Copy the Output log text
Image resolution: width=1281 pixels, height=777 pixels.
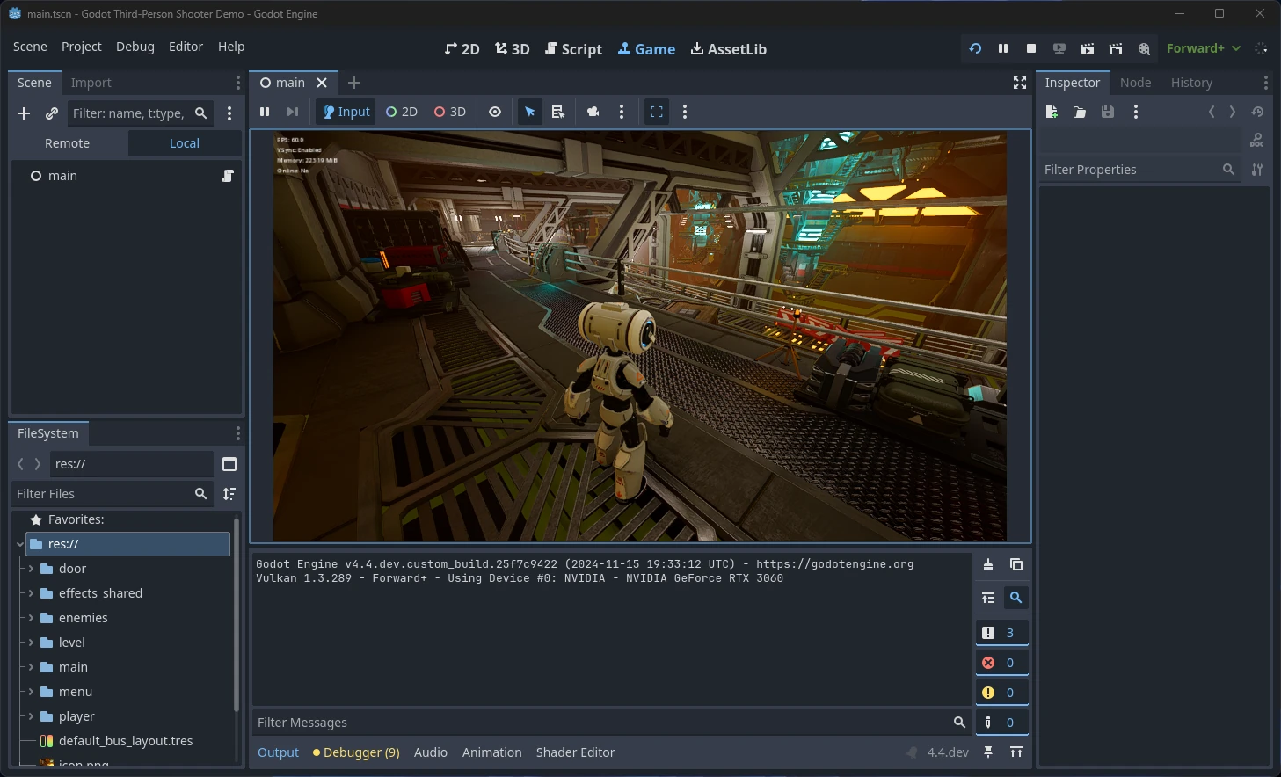tap(1016, 564)
